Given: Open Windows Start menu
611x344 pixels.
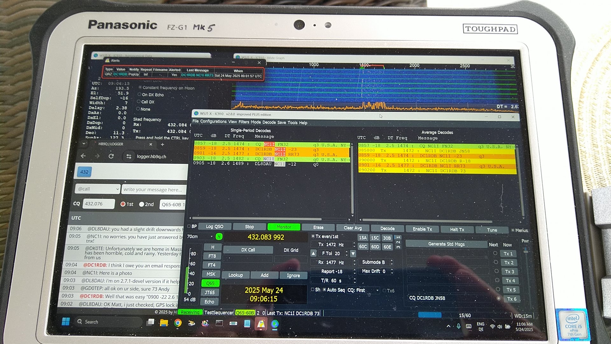Looking at the screenshot, I should tap(66, 321).
